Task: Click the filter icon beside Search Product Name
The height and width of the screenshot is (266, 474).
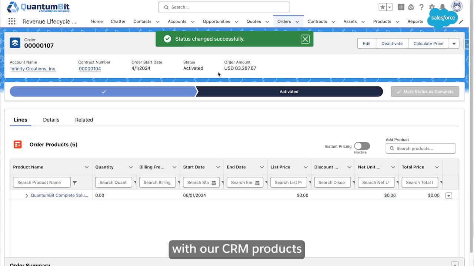Action: (x=75, y=183)
